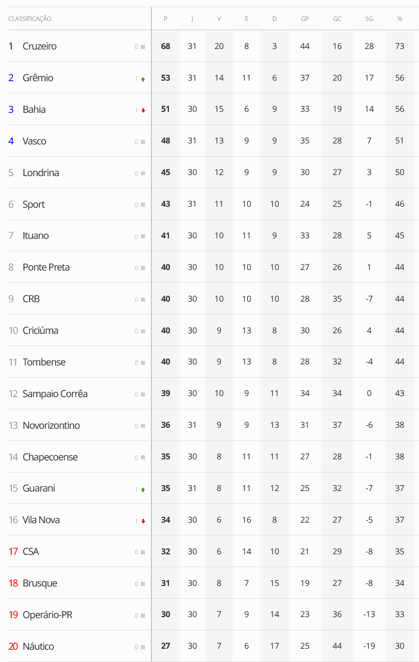Click Guarani's green up arrow icon
419x662 pixels.
(x=143, y=489)
